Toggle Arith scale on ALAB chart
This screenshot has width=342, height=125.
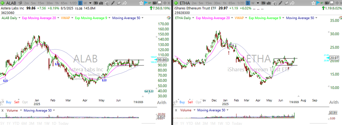click(x=162, y=102)
